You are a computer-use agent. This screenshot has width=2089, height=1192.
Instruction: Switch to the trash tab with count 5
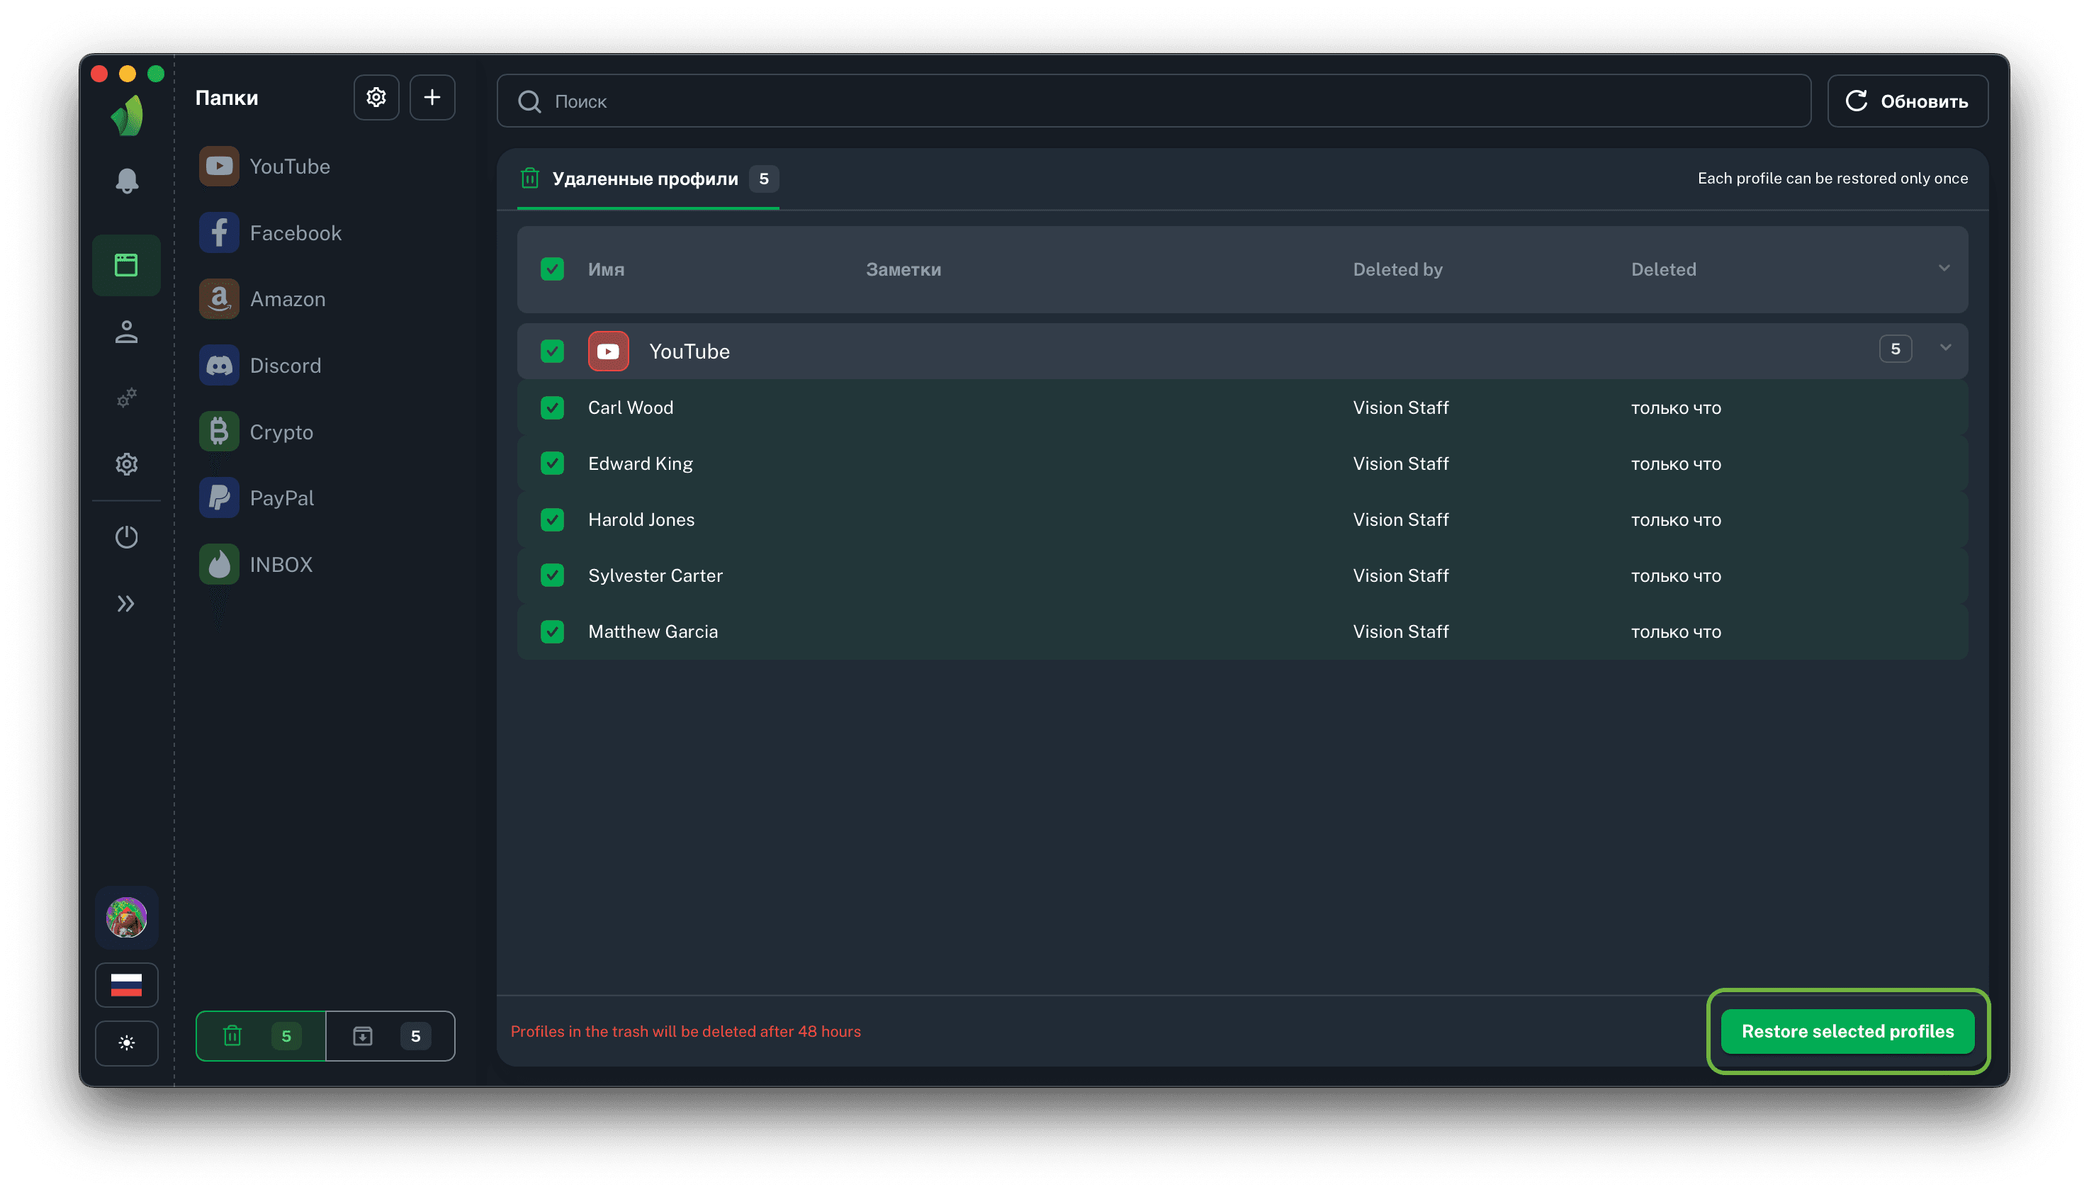pos(260,1035)
